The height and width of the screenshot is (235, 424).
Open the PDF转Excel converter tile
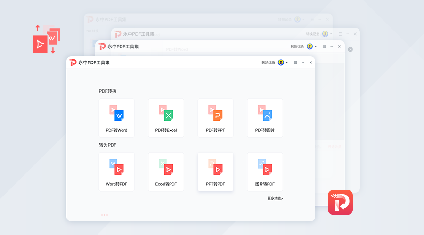(166, 118)
